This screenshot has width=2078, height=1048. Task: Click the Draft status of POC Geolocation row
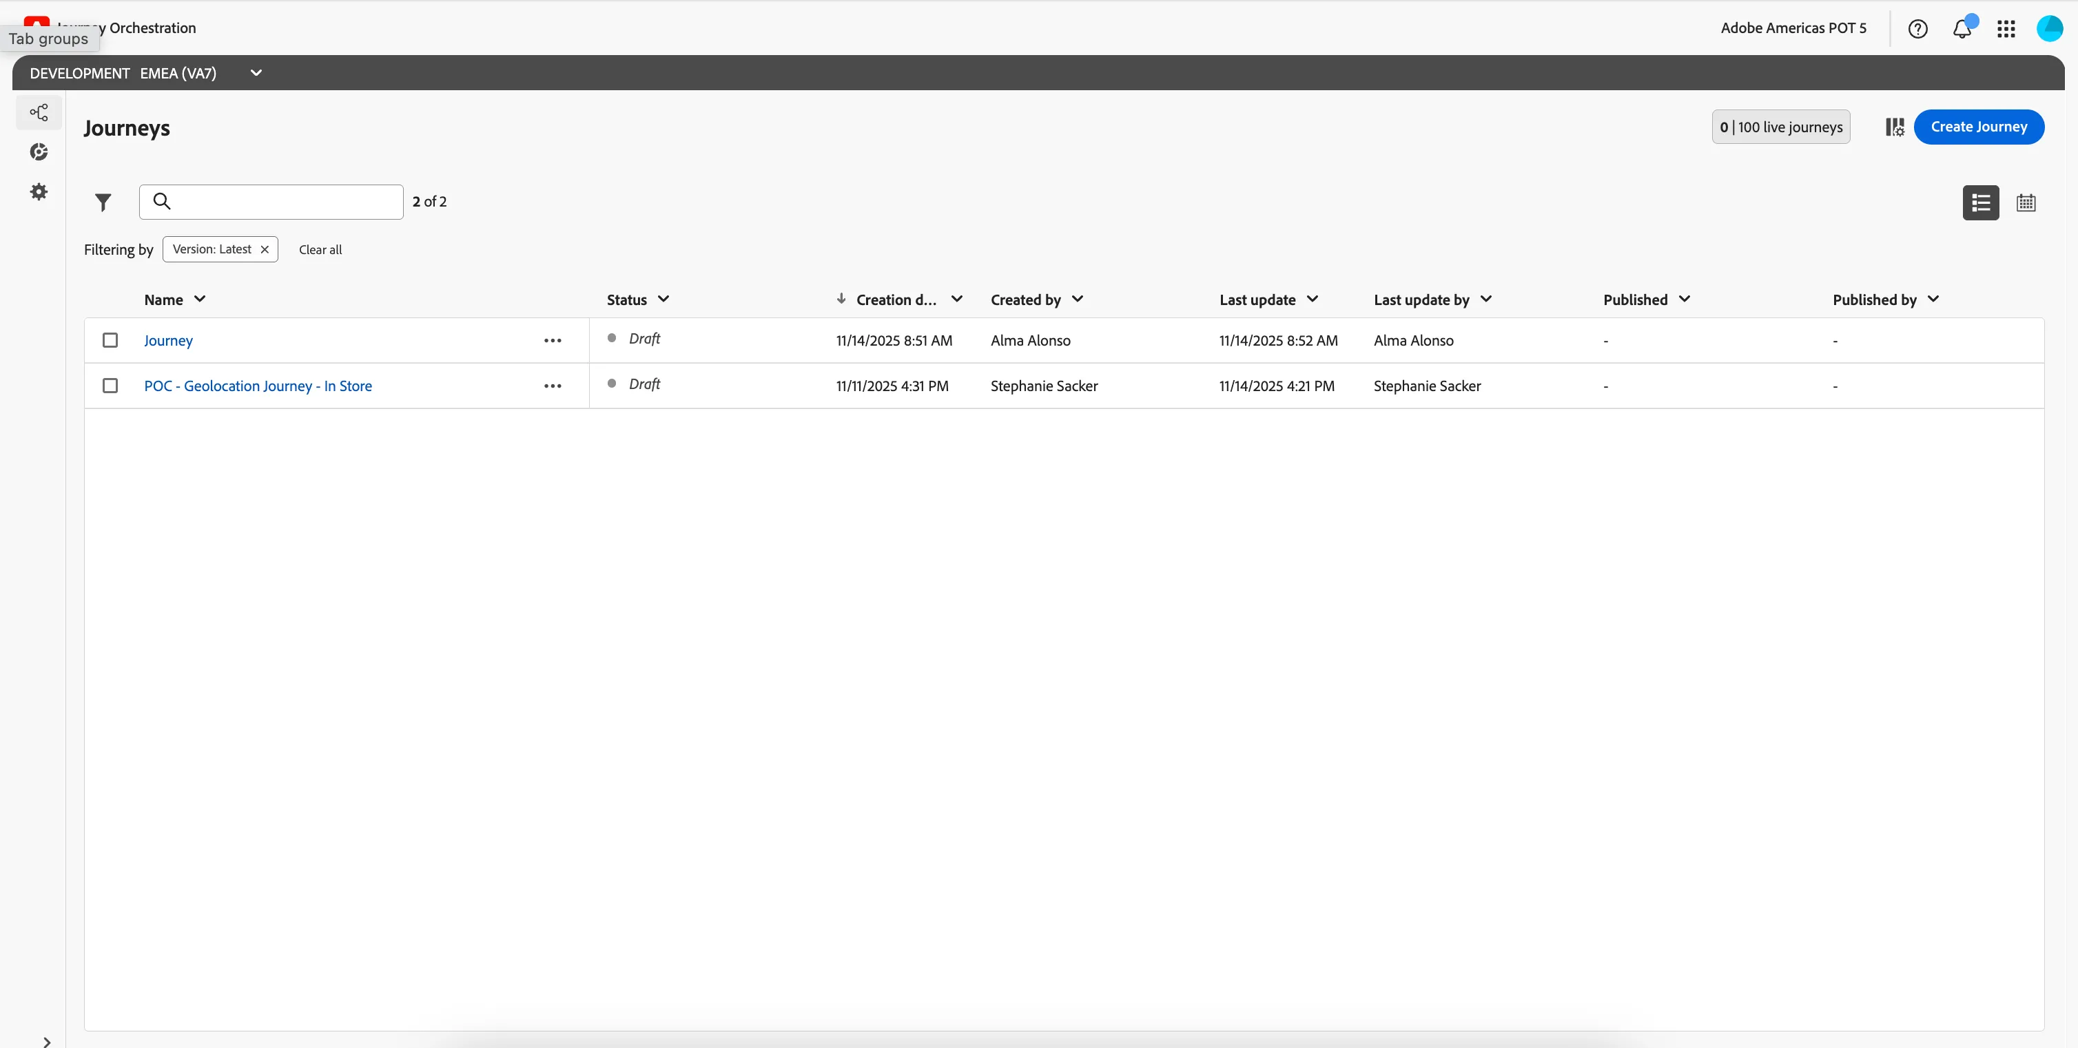[644, 384]
